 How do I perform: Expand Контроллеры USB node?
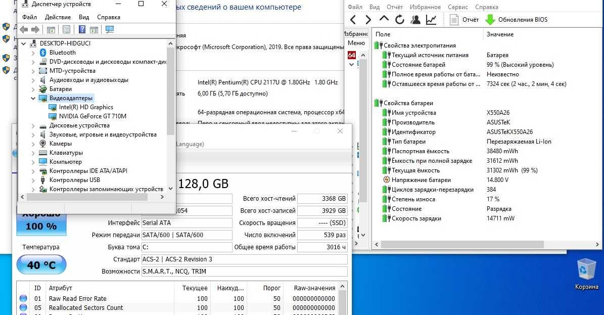pos(33,181)
